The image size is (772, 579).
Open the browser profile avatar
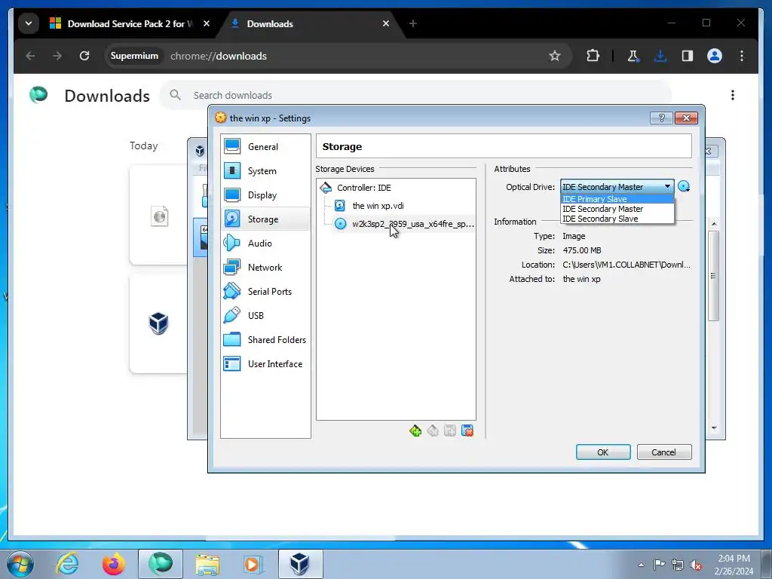715,56
